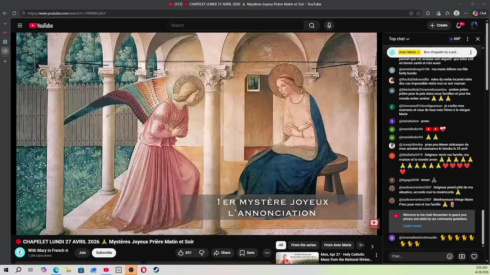Click username @tigaga3698 in chat
The height and width of the screenshot is (275, 490).
tap(409, 180)
